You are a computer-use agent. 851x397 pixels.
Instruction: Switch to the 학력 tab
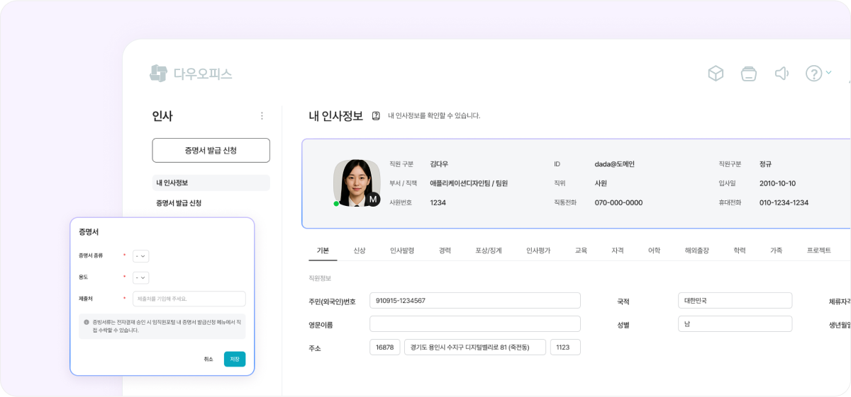tap(740, 251)
